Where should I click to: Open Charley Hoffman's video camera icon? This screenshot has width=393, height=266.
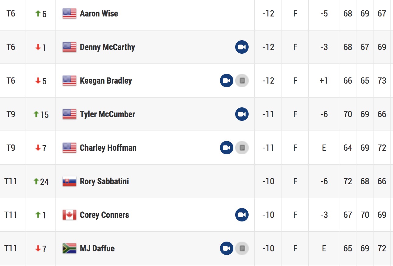[x=227, y=148]
